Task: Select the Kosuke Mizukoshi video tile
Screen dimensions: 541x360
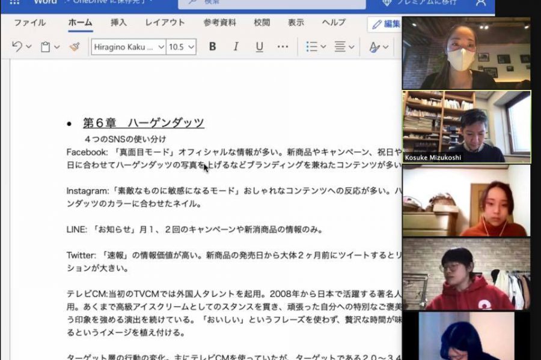Action: pyautogui.click(x=466, y=127)
